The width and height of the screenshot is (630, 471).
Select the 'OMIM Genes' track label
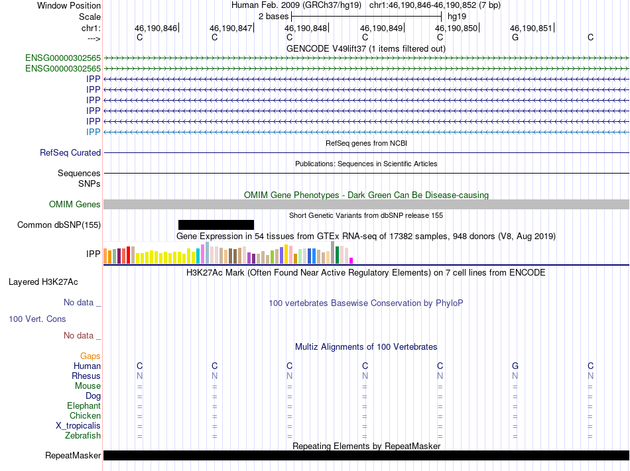pos(75,204)
